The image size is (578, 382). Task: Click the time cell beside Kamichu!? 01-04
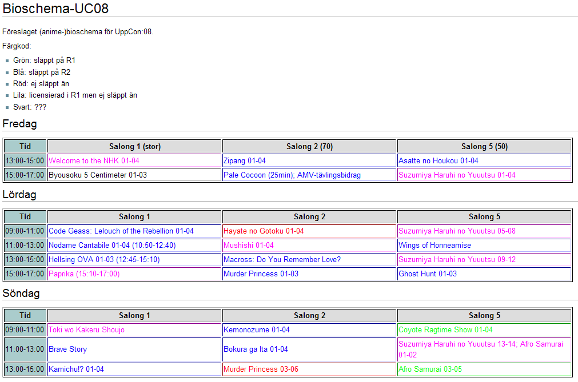tap(25, 369)
